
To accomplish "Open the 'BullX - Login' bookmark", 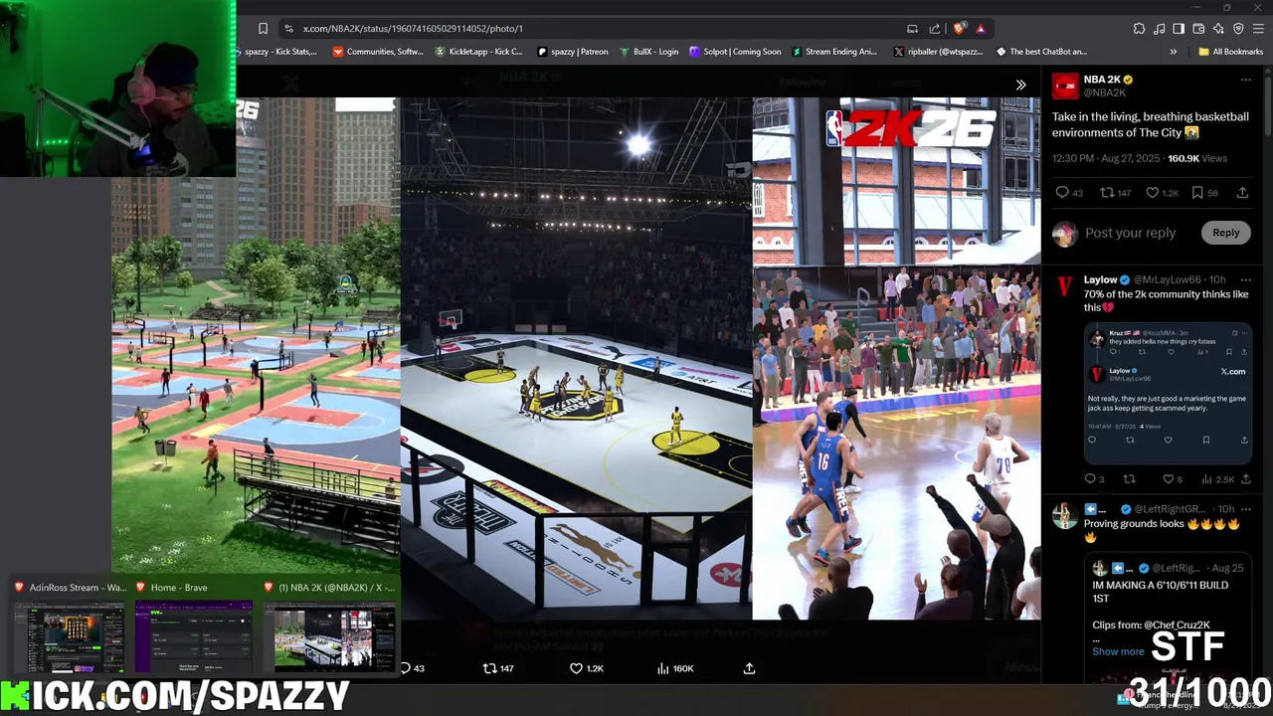I will point(648,52).
